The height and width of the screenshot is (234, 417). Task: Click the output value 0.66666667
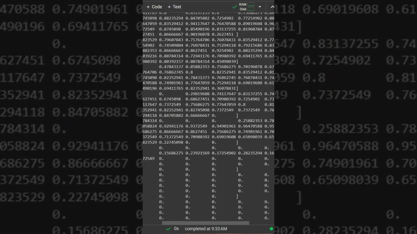pyautogui.click(x=197, y=115)
